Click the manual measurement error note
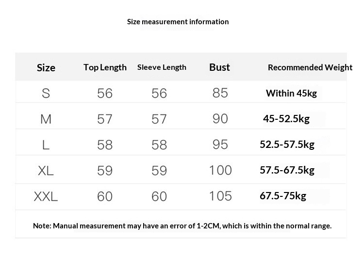The image size is (364, 257). click(x=182, y=225)
